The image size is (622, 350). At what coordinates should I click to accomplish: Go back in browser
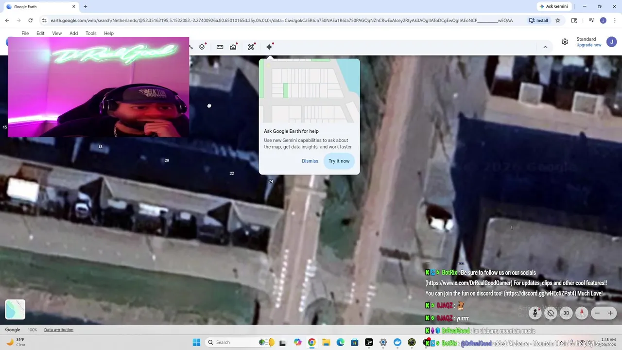tap(7, 20)
